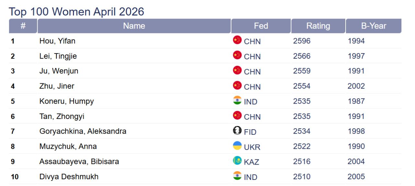Viewport: 415px width, 186px height.
Task: Click the India flag icon beside Divya Deshmukh
Action: pos(237,176)
